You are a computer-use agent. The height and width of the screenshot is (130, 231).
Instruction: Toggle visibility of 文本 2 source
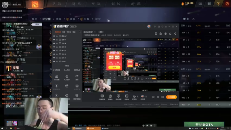point(54,47)
